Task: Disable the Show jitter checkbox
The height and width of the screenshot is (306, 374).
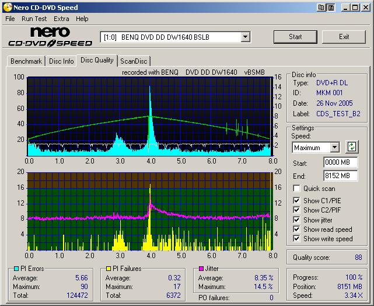Action: [x=296, y=220]
